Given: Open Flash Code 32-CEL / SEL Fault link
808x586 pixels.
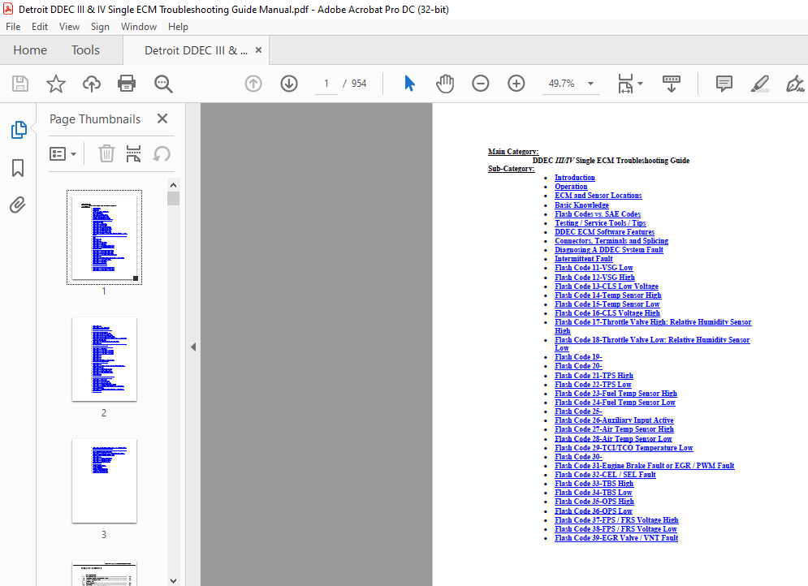Looking at the screenshot, I should pos(606,475).
